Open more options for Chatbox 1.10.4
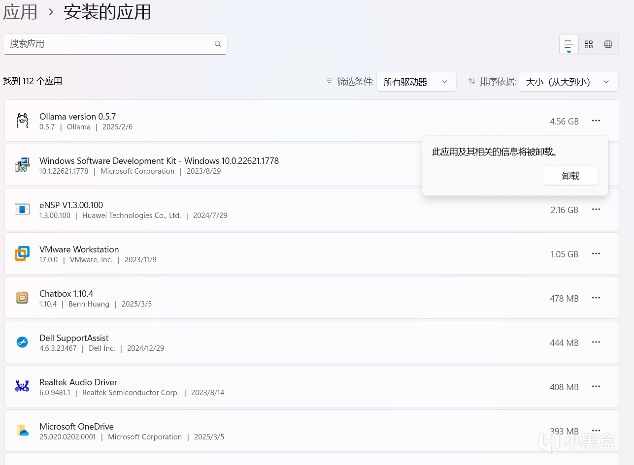The height and width of the screenshot is (465, 634). (596, 298)
